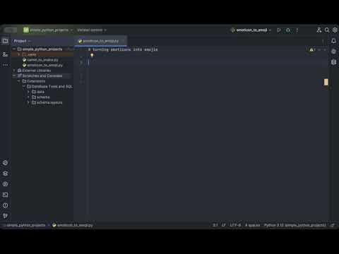Image resolution: width=339 pixels, height=254 pixels.
Task: Click simple_python_projects breadcrumb in status bar
Action: (x=25, y=225)
